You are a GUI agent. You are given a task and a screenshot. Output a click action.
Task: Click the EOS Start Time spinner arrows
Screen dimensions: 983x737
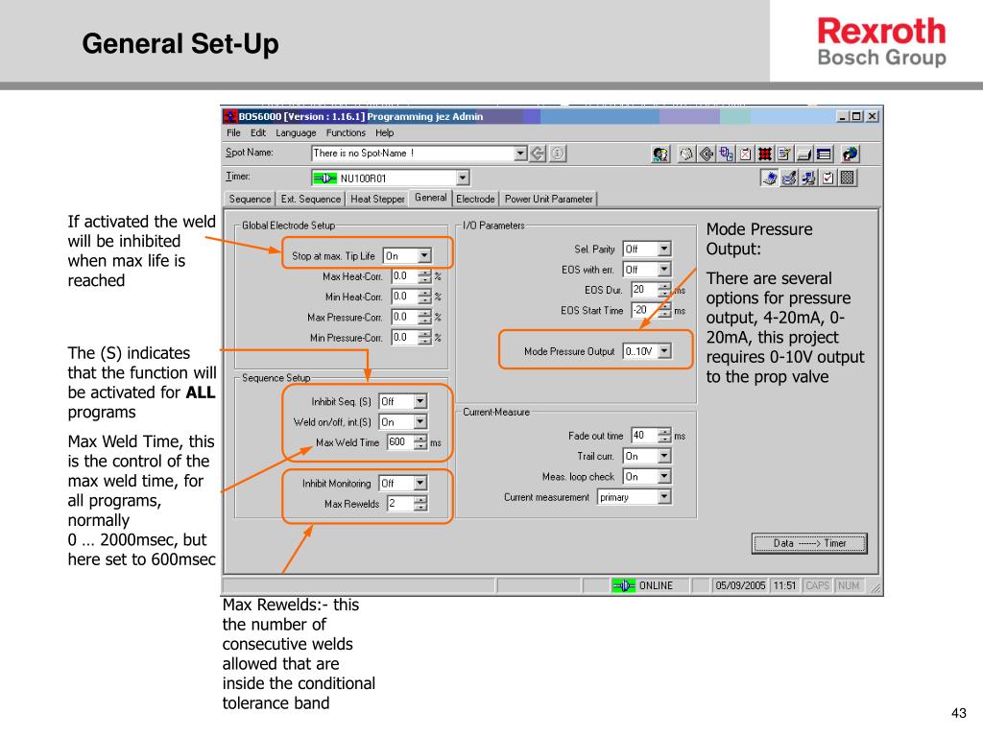click(x=664, y=310)
